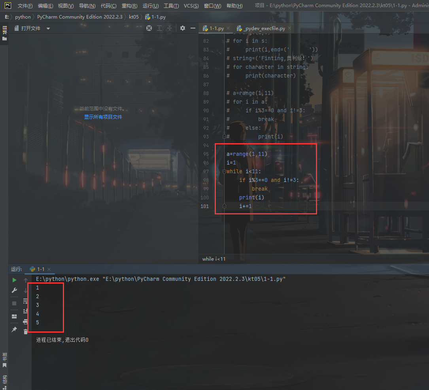The width and height of the screenshot is (429, 390).
Task: Click console text 进程已结束,退出代码0
Action: (x=62, y=340)
